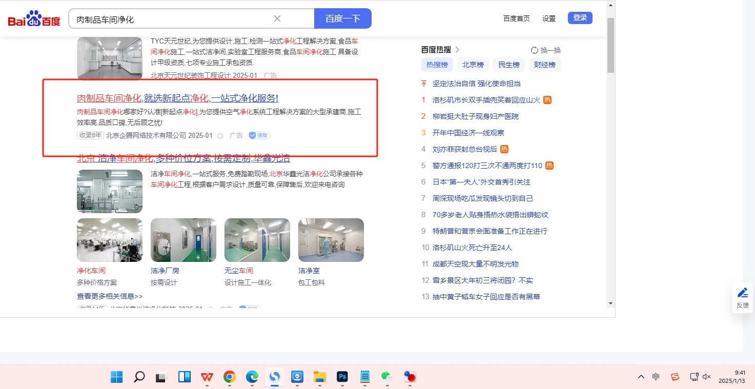Open the 设置 settings link
Viewport: 755px width, 389px height.
tap(549, 18)
